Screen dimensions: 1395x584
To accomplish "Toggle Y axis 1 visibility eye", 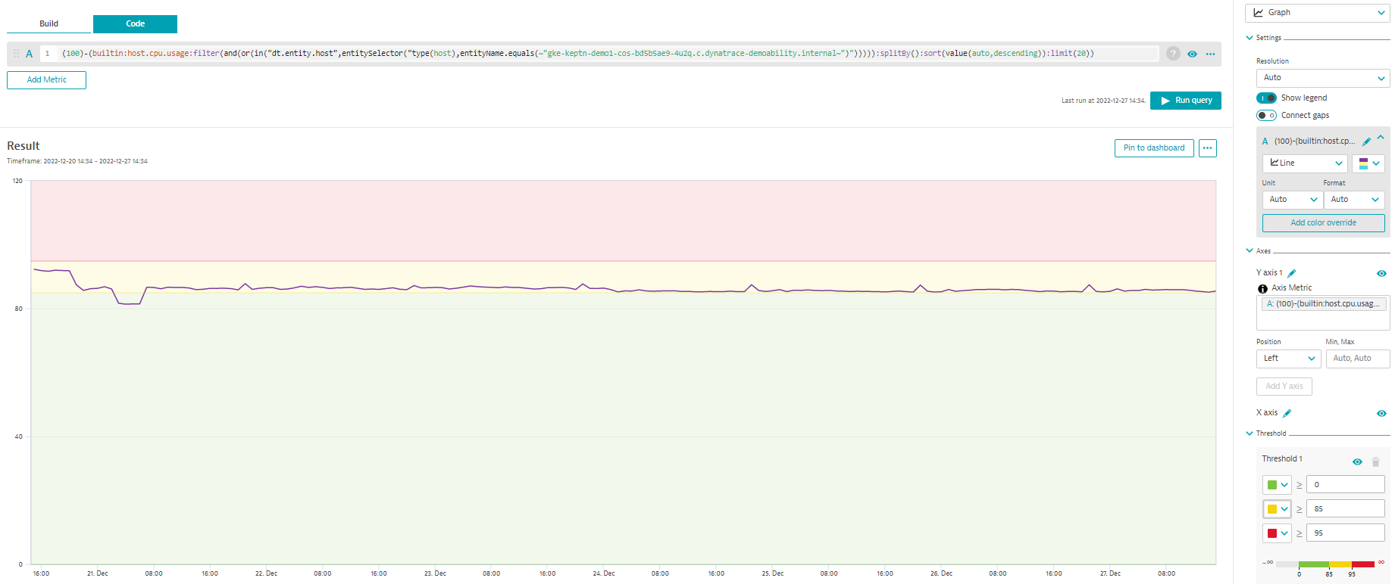I will click(x=1381, y=274).
